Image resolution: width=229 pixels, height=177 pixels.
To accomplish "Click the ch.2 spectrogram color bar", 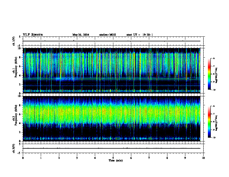I will tap(209, 122).
